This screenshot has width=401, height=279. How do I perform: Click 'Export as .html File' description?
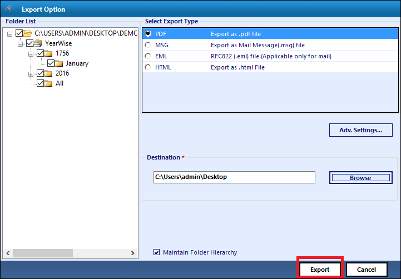(x=237, y=67)
